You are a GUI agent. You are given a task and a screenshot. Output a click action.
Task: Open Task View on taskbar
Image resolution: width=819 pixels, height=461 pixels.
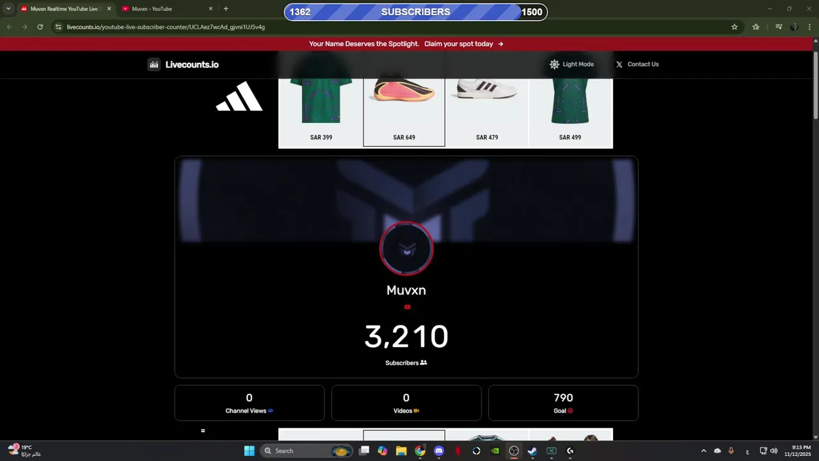click(x=364, y=451)
